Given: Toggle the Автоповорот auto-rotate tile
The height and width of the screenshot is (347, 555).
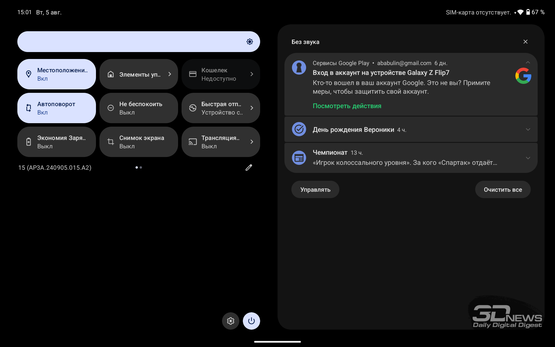Looking at the screenshot, I should (x=57, y=108).
